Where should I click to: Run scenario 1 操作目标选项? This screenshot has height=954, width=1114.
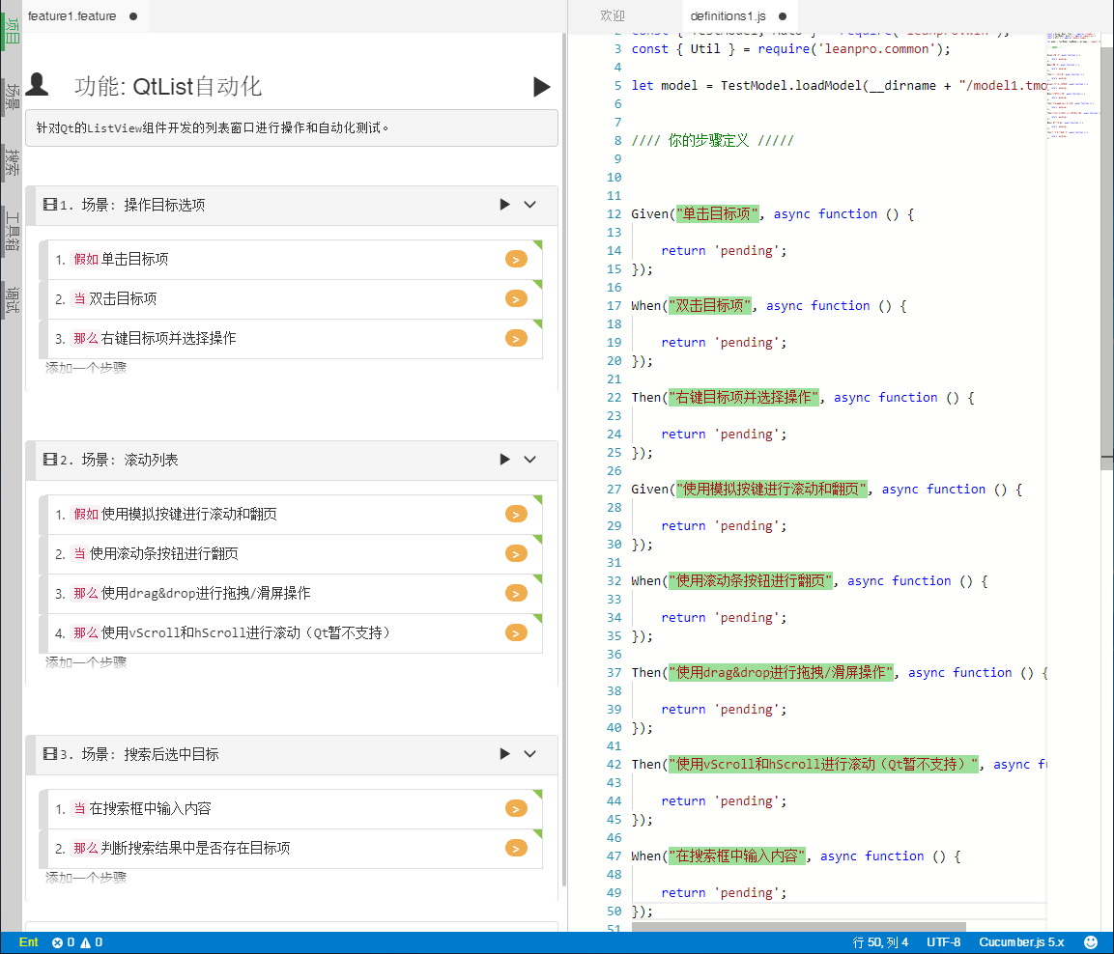[x=504, y=205]
